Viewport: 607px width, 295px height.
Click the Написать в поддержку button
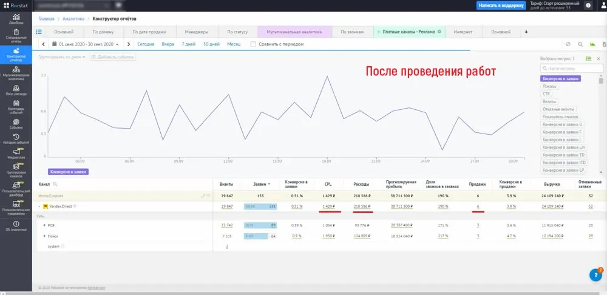click(x=501, y=5)
